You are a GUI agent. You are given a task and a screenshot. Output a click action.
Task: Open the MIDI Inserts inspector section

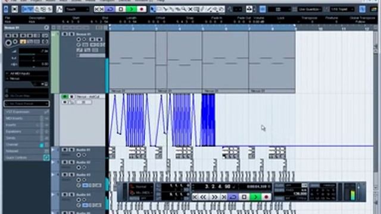pos(27,118)
